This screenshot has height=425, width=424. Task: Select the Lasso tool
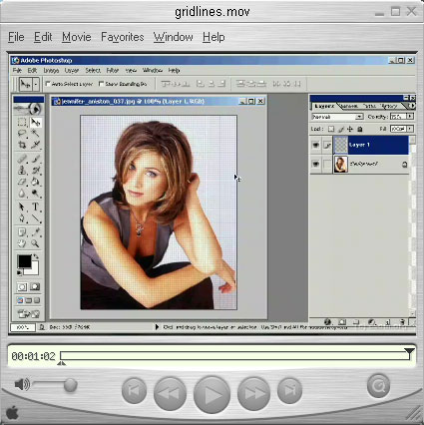tap(22, 134)
